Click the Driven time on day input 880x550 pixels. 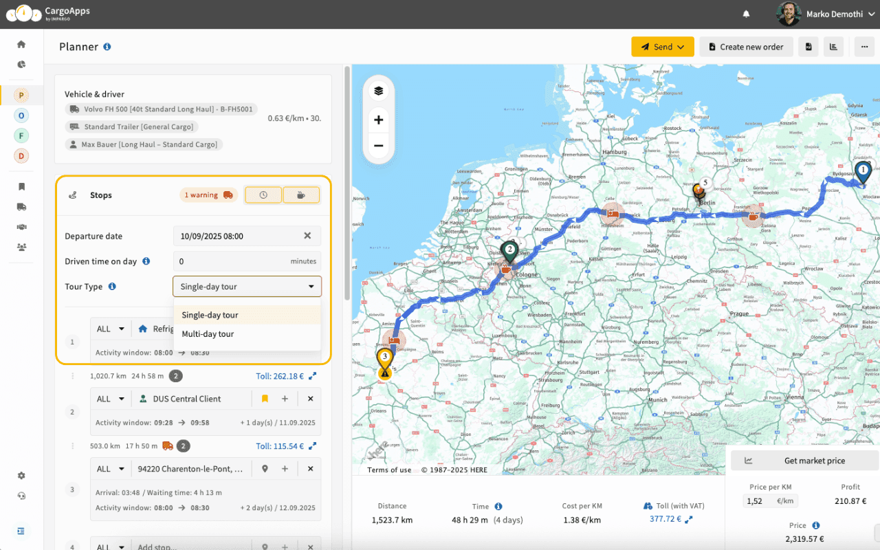230,261
